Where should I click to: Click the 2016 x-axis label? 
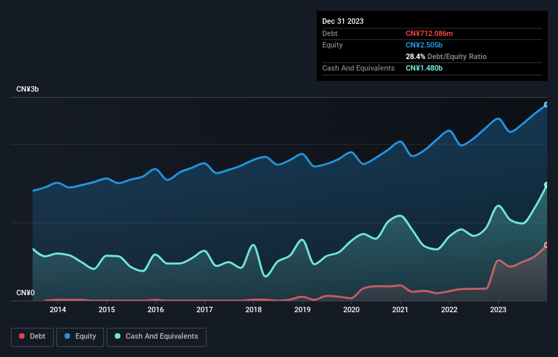coord(156,309)
